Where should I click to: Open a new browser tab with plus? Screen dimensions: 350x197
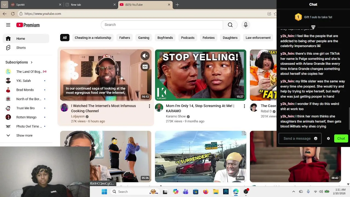[x=177, y=5]
